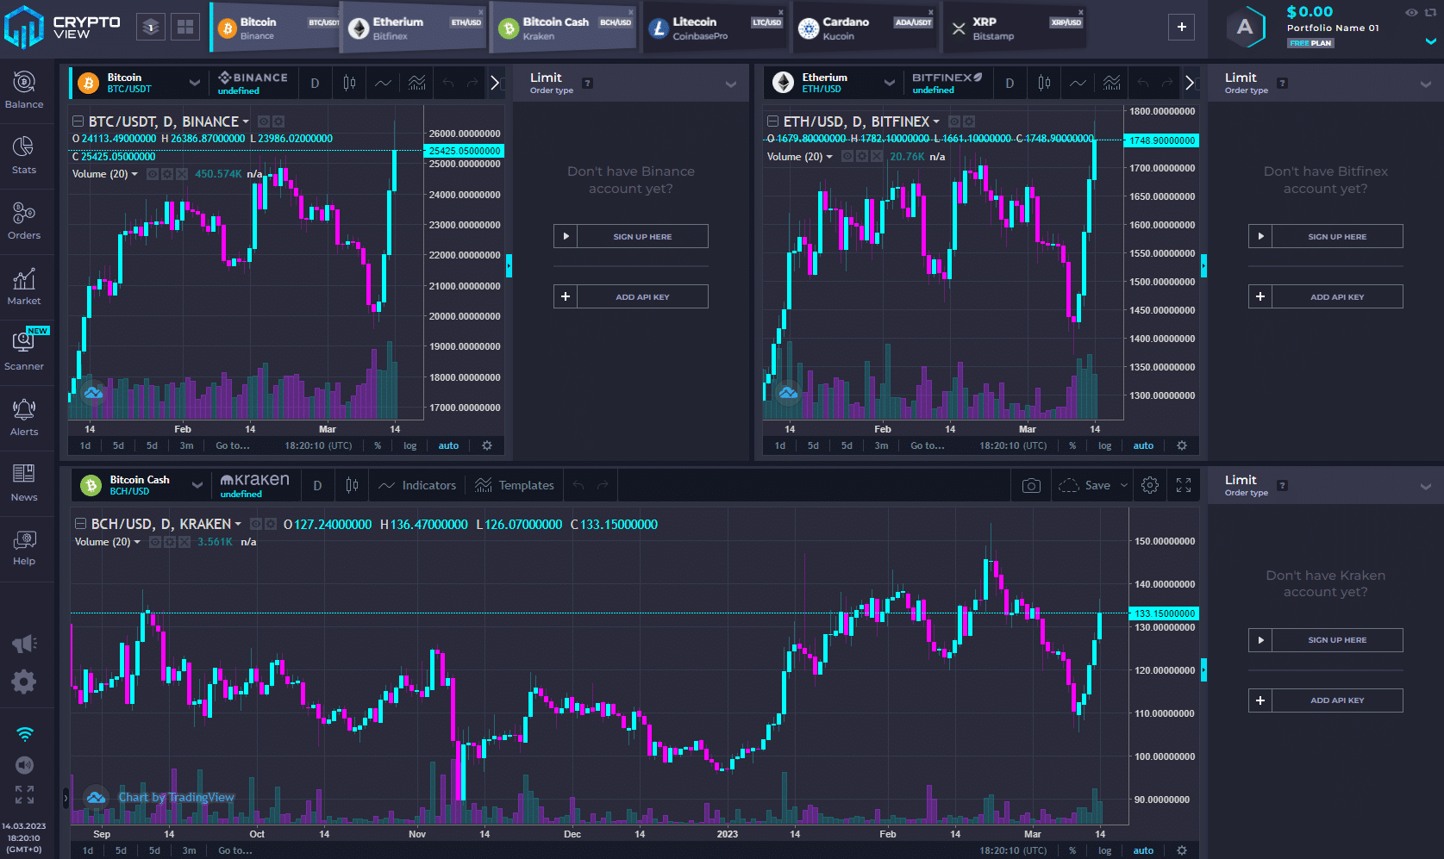
Task: Toggle percent scale on BTC chart
Action: pos(378,445)
